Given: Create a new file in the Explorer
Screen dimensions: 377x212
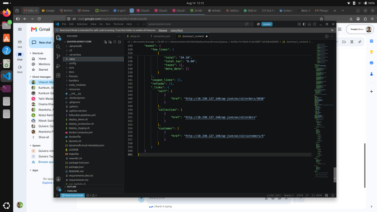Looking at the screenshot, I should coord(105,42).
